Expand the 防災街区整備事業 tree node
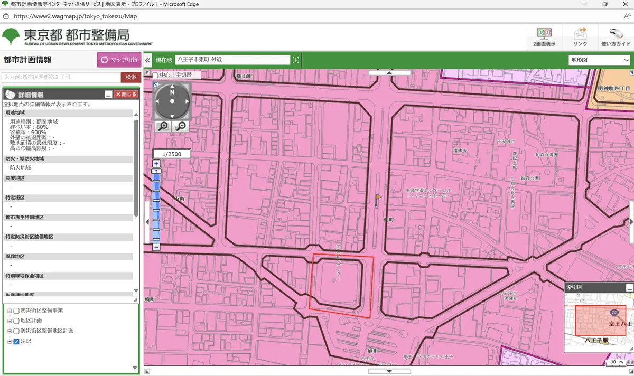 [10, 311]
